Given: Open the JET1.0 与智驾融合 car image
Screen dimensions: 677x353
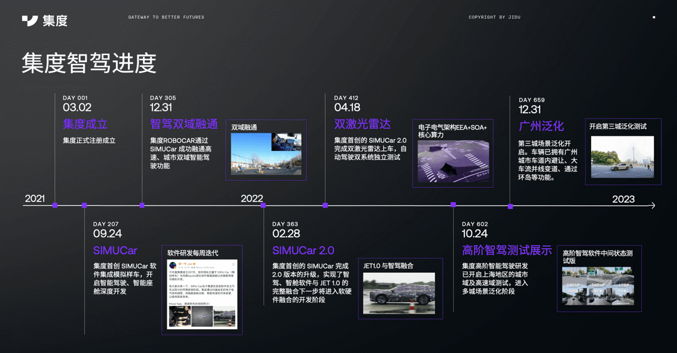Looking at the screenshot, I should tap(399, 293).
